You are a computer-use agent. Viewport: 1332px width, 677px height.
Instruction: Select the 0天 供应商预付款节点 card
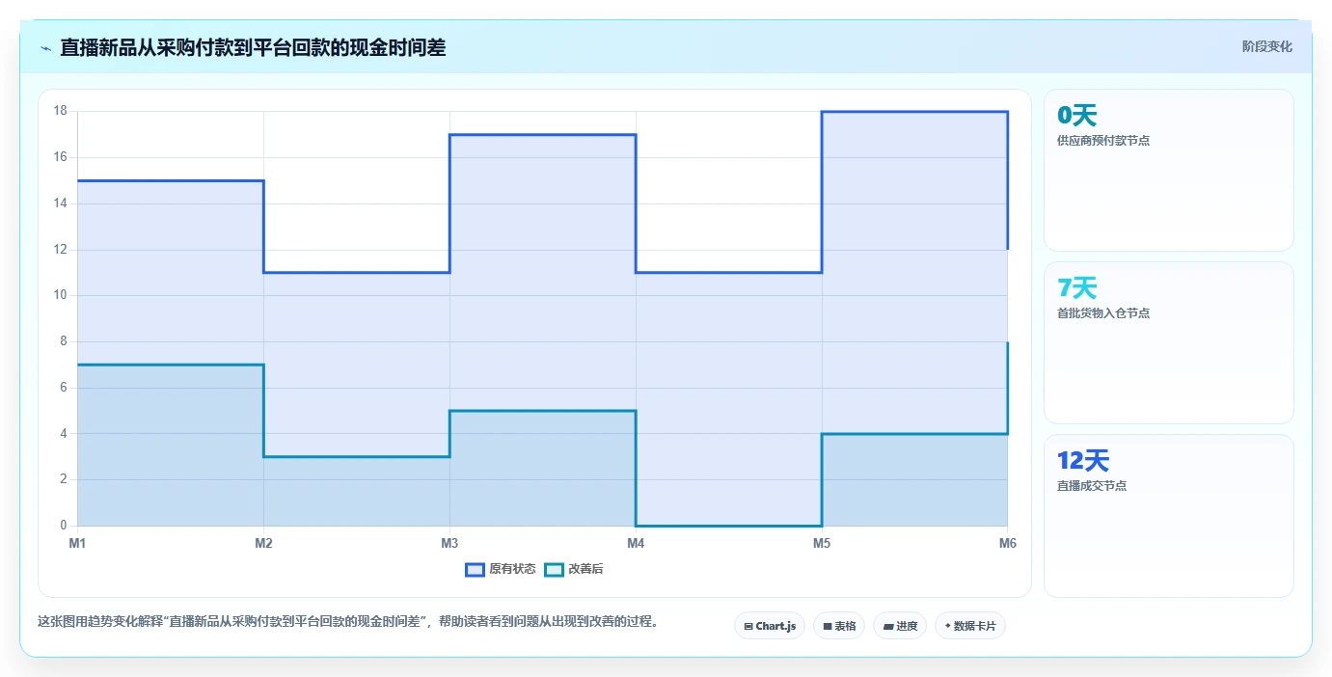coord(1169,171)
